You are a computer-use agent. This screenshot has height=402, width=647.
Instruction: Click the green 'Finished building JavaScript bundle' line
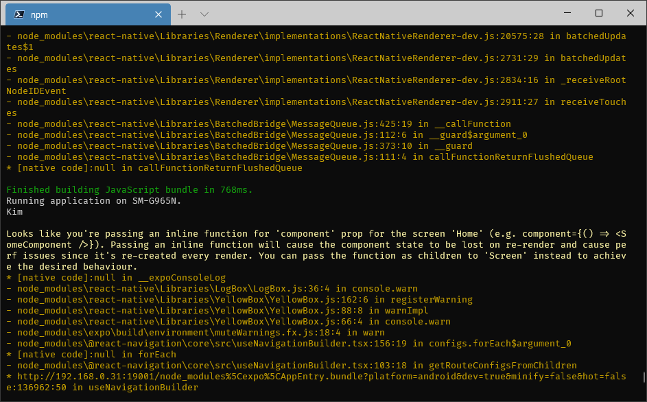coord(129,190)
